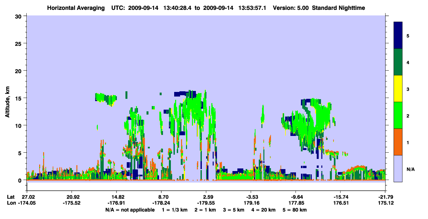Click the latitude value '-9.64'
The width and height of the screenshot is (428, 219).
(x=296, y=197)
